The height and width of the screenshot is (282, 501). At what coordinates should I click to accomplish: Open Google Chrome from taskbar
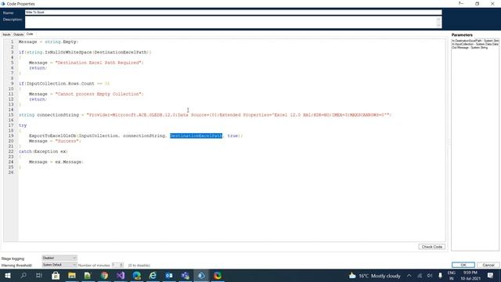coord(104,275)
